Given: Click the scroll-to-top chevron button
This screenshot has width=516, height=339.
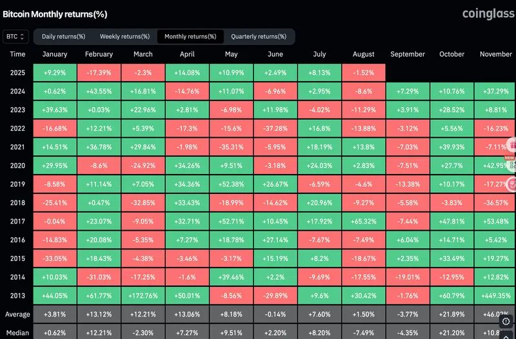Looking at the screenshot, I should tap(506, 335).
